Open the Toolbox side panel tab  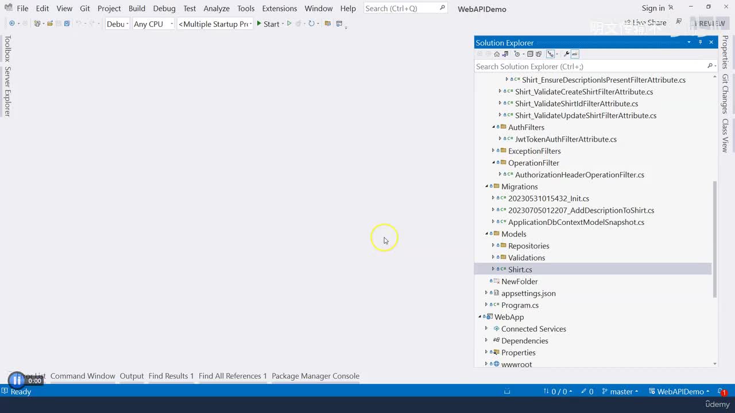tap(7, 49)
